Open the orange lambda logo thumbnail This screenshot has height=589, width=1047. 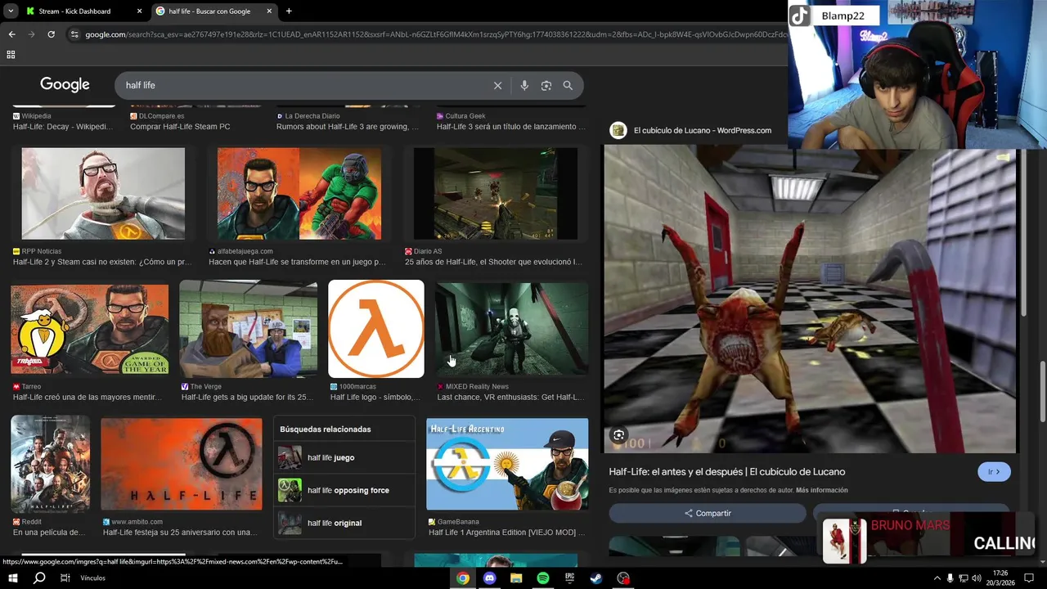(376, 329)
